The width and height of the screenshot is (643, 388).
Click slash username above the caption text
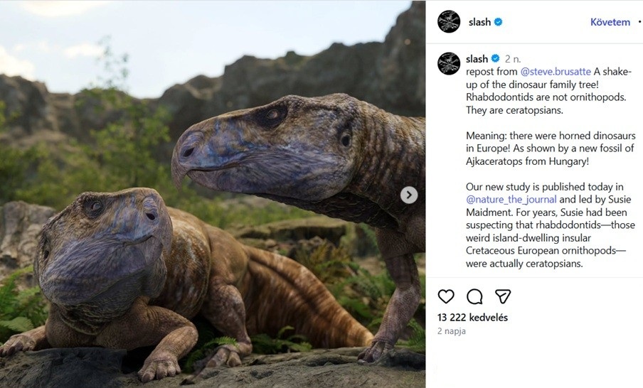coord(477,59)
